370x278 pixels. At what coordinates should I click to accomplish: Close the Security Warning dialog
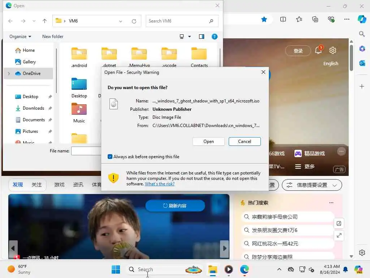click(x=263, y=72)
